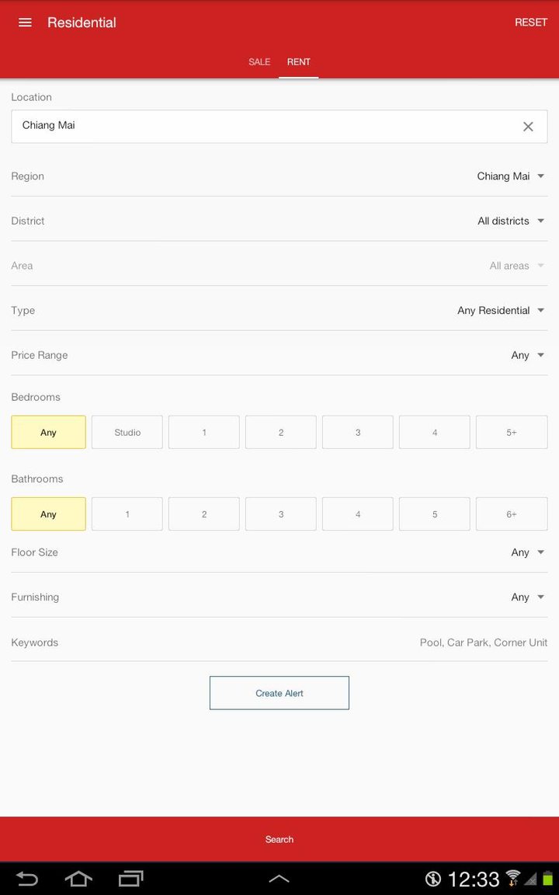Image resolution: width=559 pixels, height=895 pixels.
Task: Switch to the SALE tab
Action: pyautogui.click(x=259, y=61)
